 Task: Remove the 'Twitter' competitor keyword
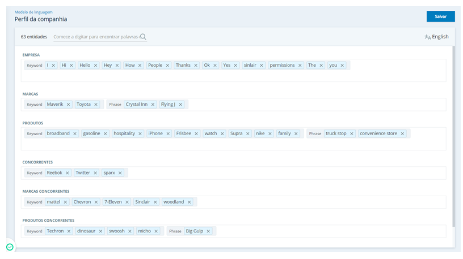[x=95, y=173]
